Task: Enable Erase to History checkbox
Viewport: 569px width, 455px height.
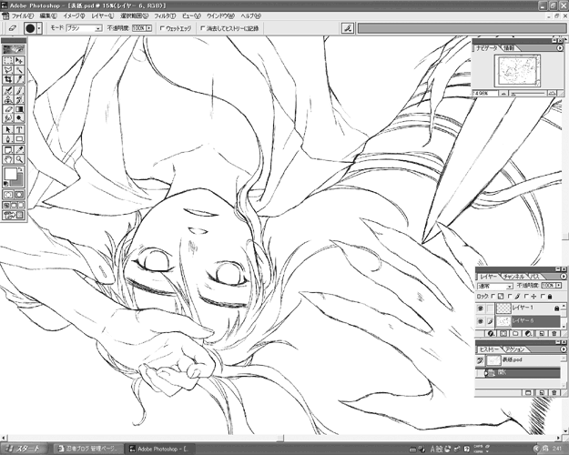Action: pyautogui.click(x=203, y=28)
